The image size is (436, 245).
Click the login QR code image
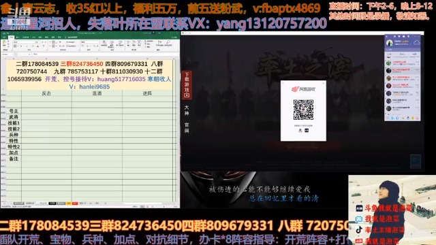coord(303,110)
